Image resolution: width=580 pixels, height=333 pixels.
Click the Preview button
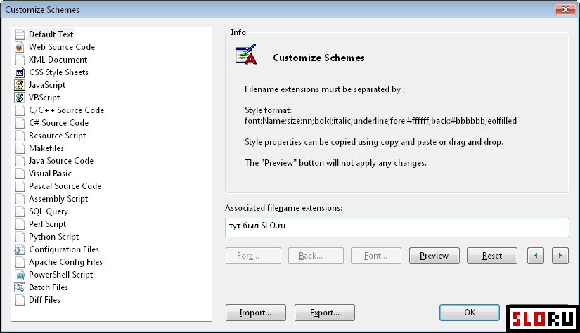click(434, 256)
